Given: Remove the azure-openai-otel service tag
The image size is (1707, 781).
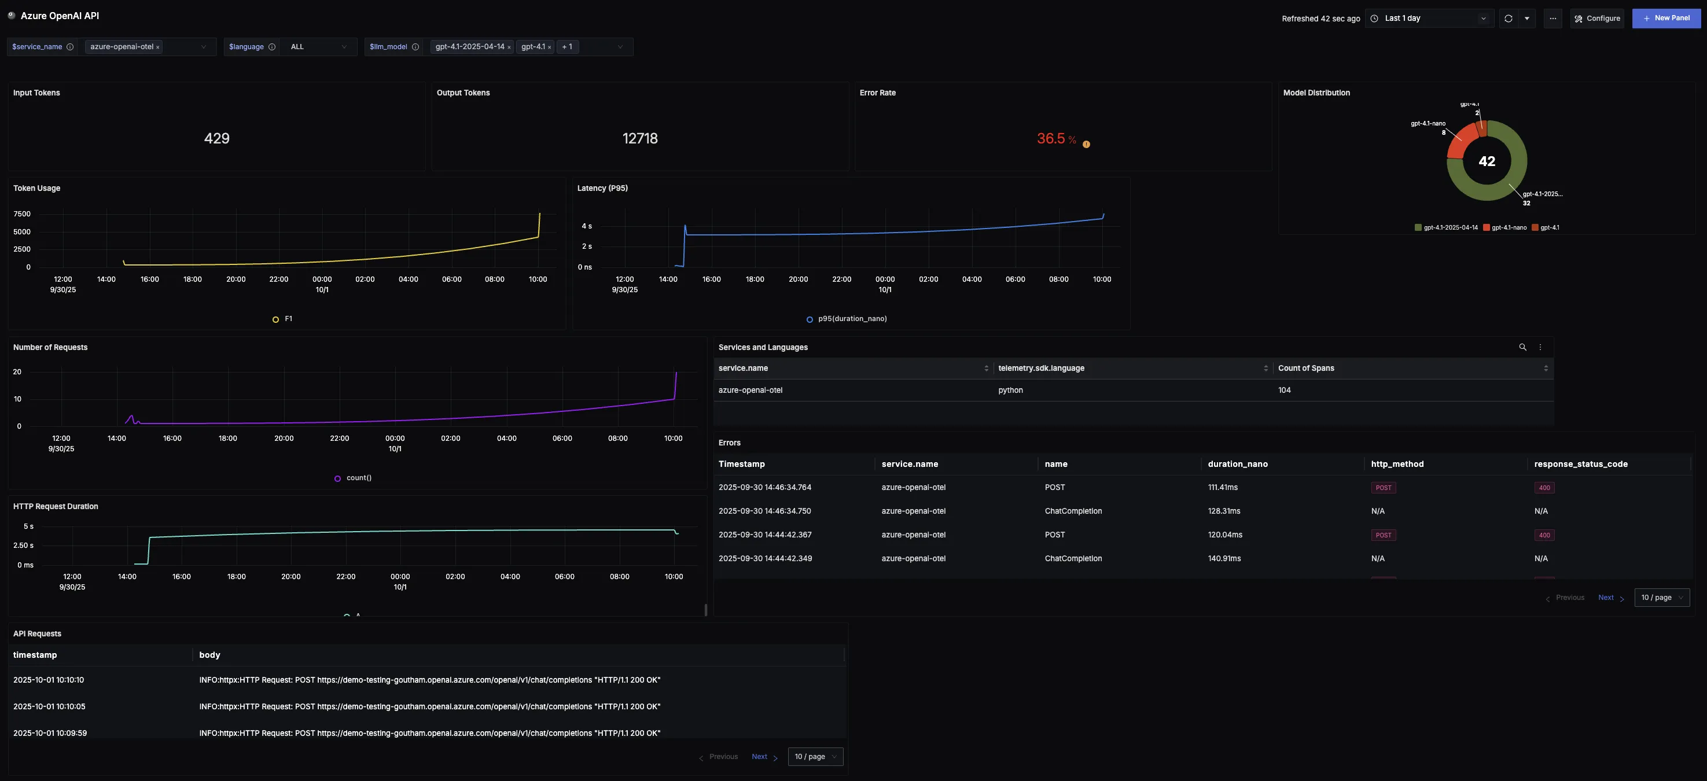Looking at the screenshot, I should pos(158,47).
